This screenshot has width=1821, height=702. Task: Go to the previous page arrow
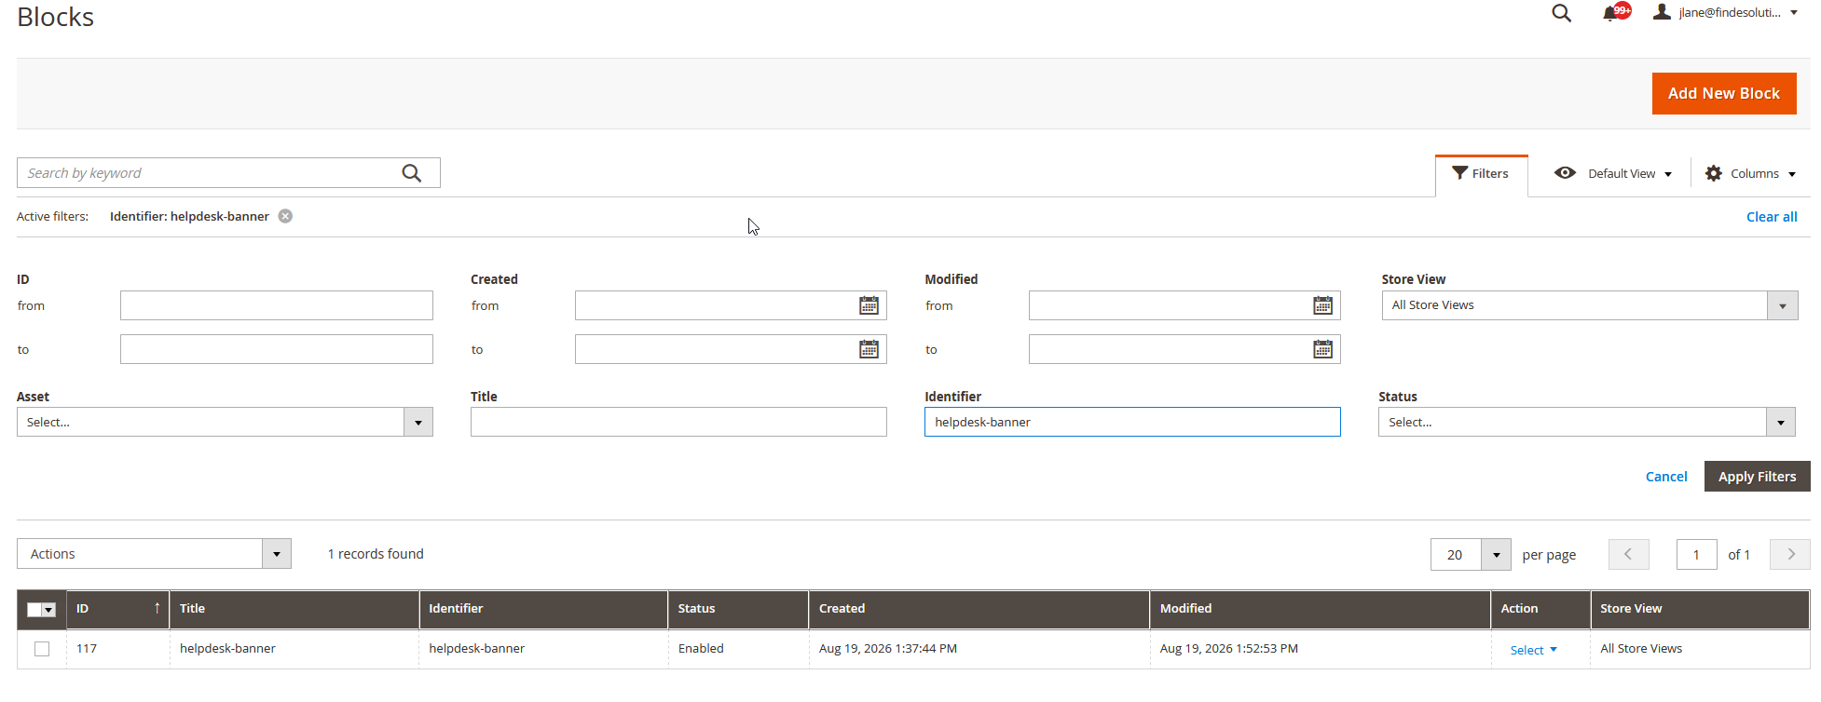pos(1628,554)
